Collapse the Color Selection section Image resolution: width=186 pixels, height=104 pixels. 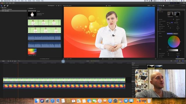158,31
